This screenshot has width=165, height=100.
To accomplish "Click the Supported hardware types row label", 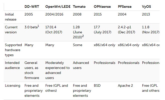I will 13,50.
